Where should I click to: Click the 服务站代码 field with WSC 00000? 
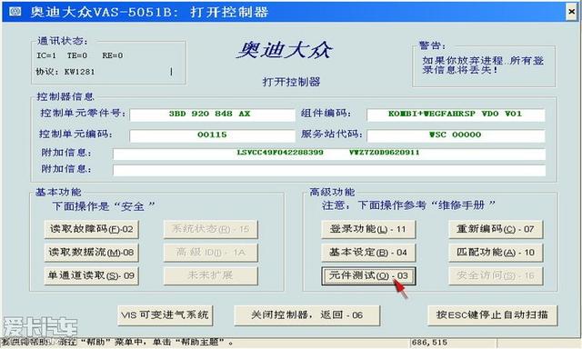456,135
